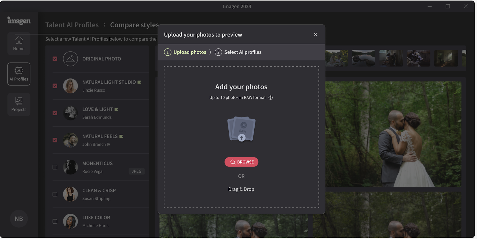Click flag icon beside Natural Feels

[x=121, y=136]
